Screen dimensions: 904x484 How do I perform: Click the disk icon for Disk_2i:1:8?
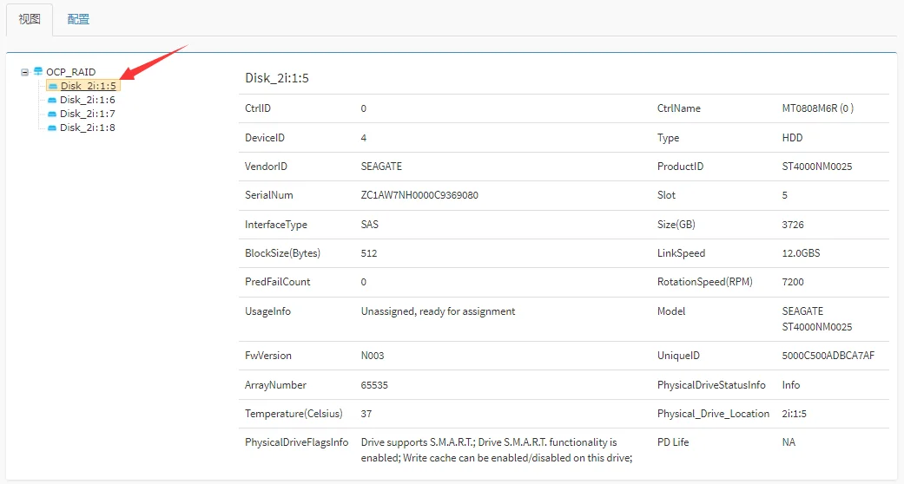tap(52, 128)
